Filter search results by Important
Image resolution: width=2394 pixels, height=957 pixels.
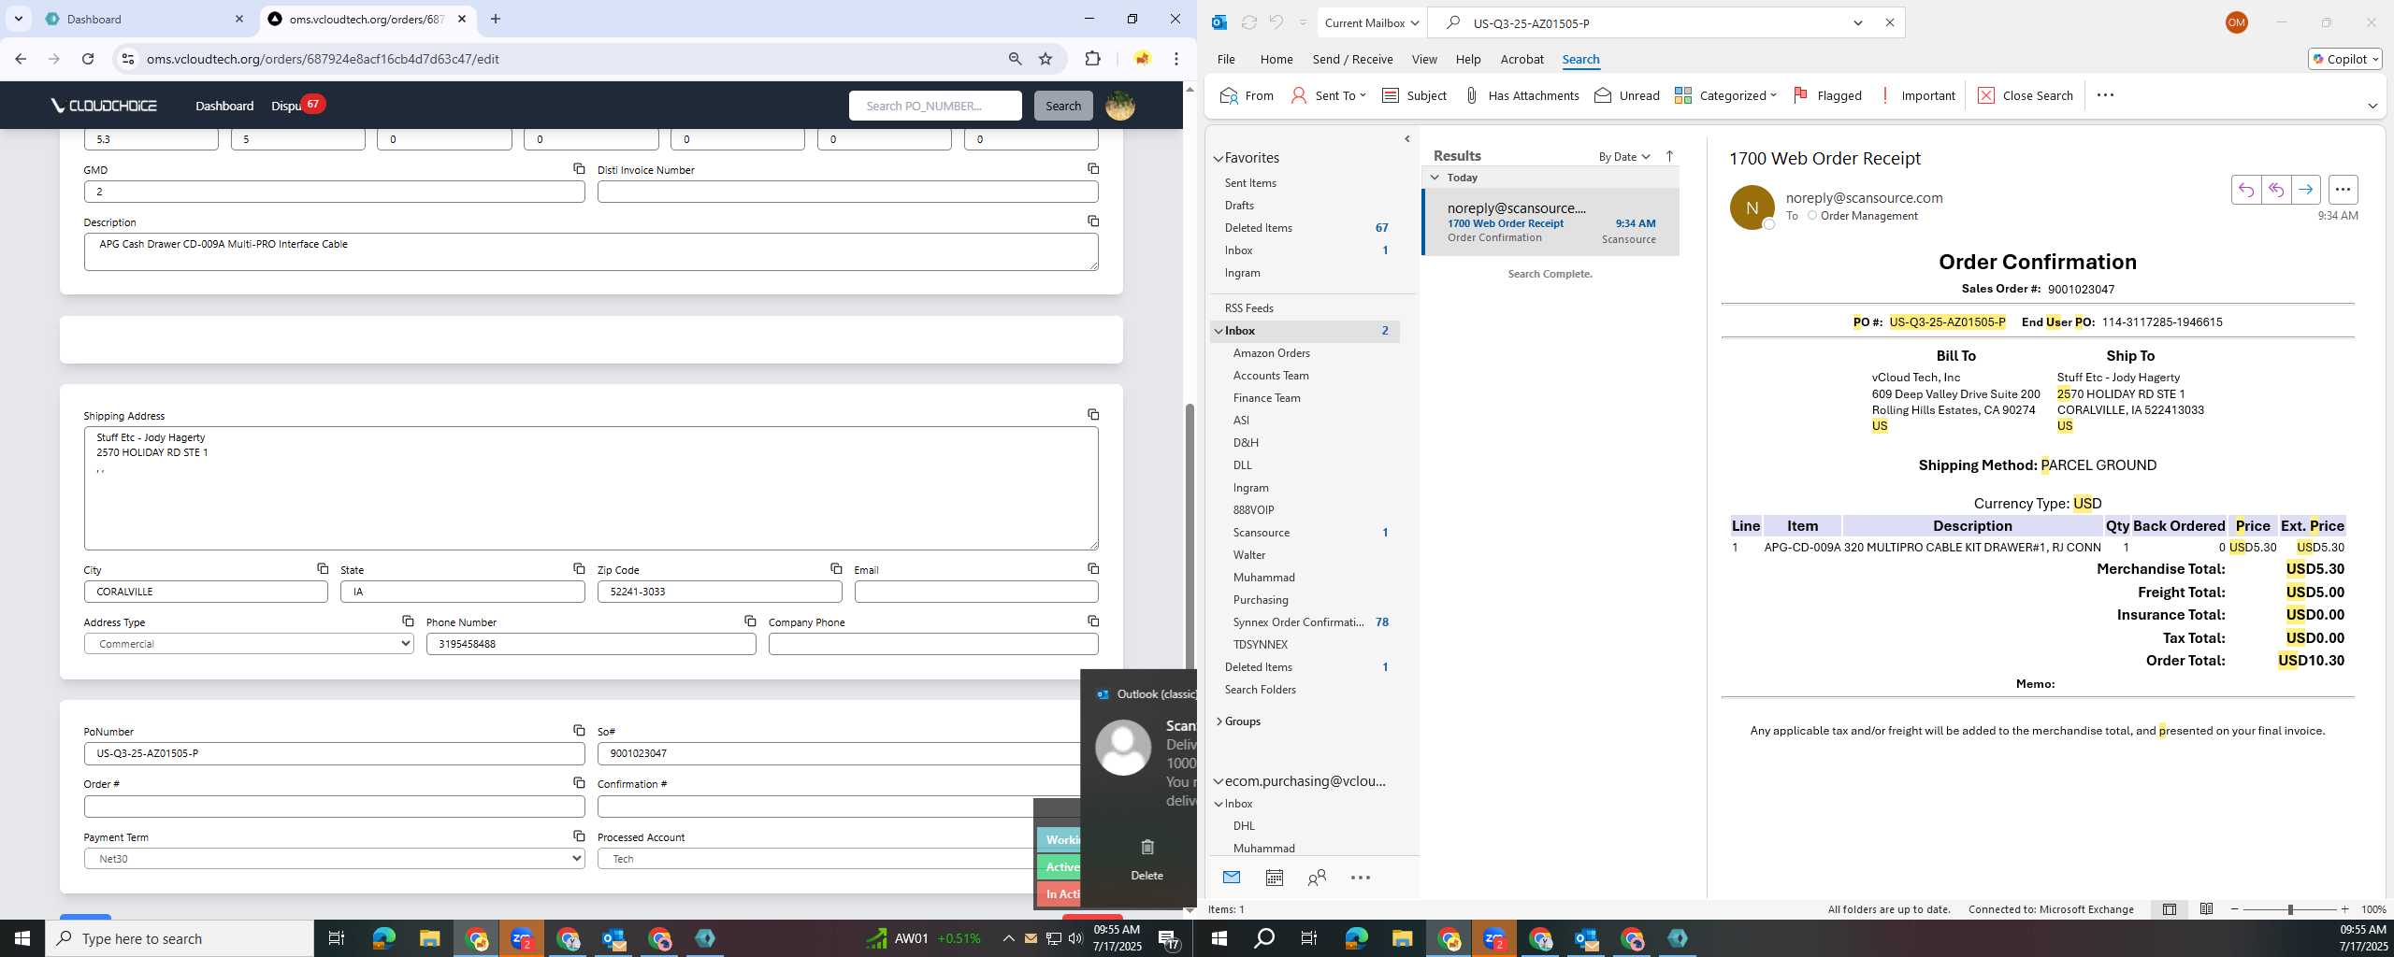coord(1917,95)
